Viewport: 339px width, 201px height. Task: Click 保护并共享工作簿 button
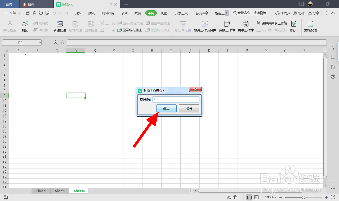(x=272, y=23)
